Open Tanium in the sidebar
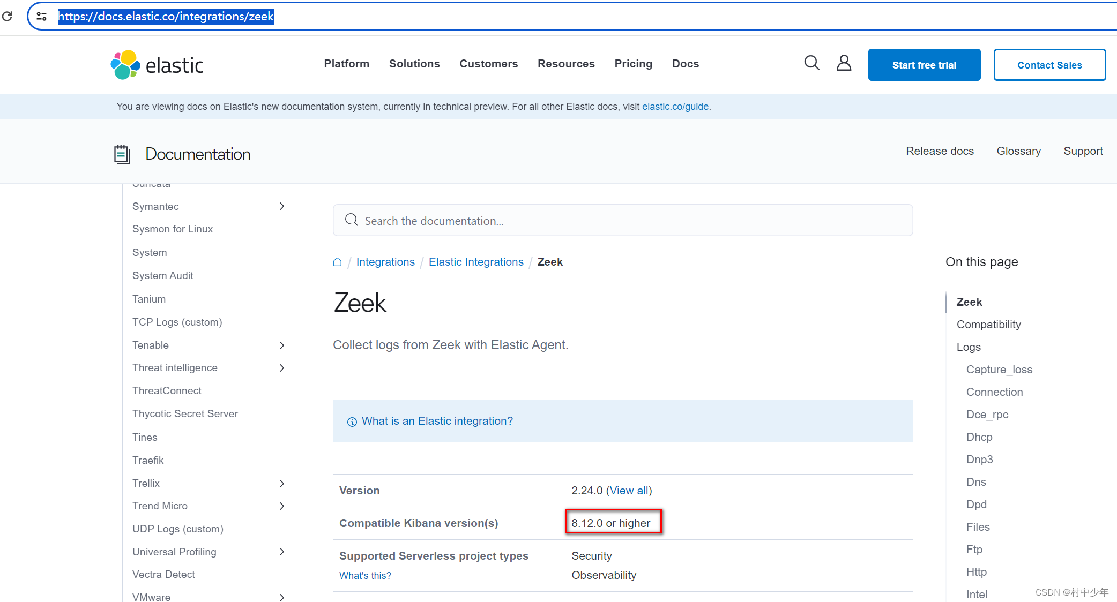1117x602 pixels. tap(149, 299)
